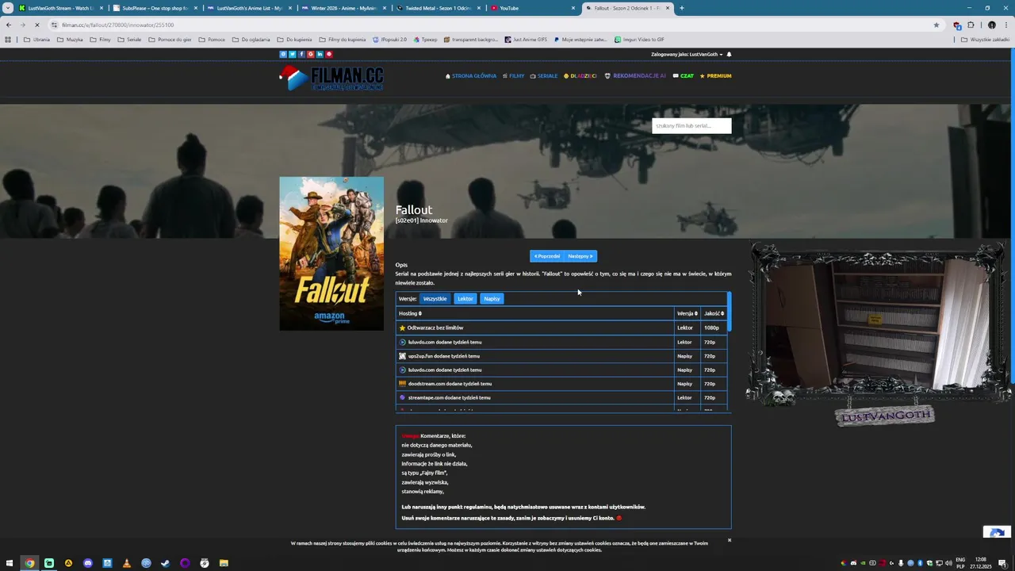Click the star icon beside Odtwarzacz bez limitów
This screenshot has height=571, width=1015.
(402, 328)
